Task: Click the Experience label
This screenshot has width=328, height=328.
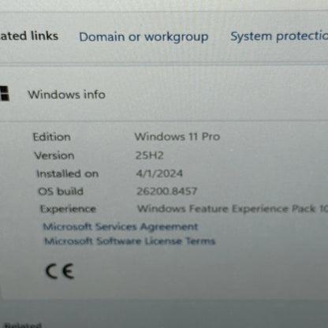Action: (x=68, y=209)
